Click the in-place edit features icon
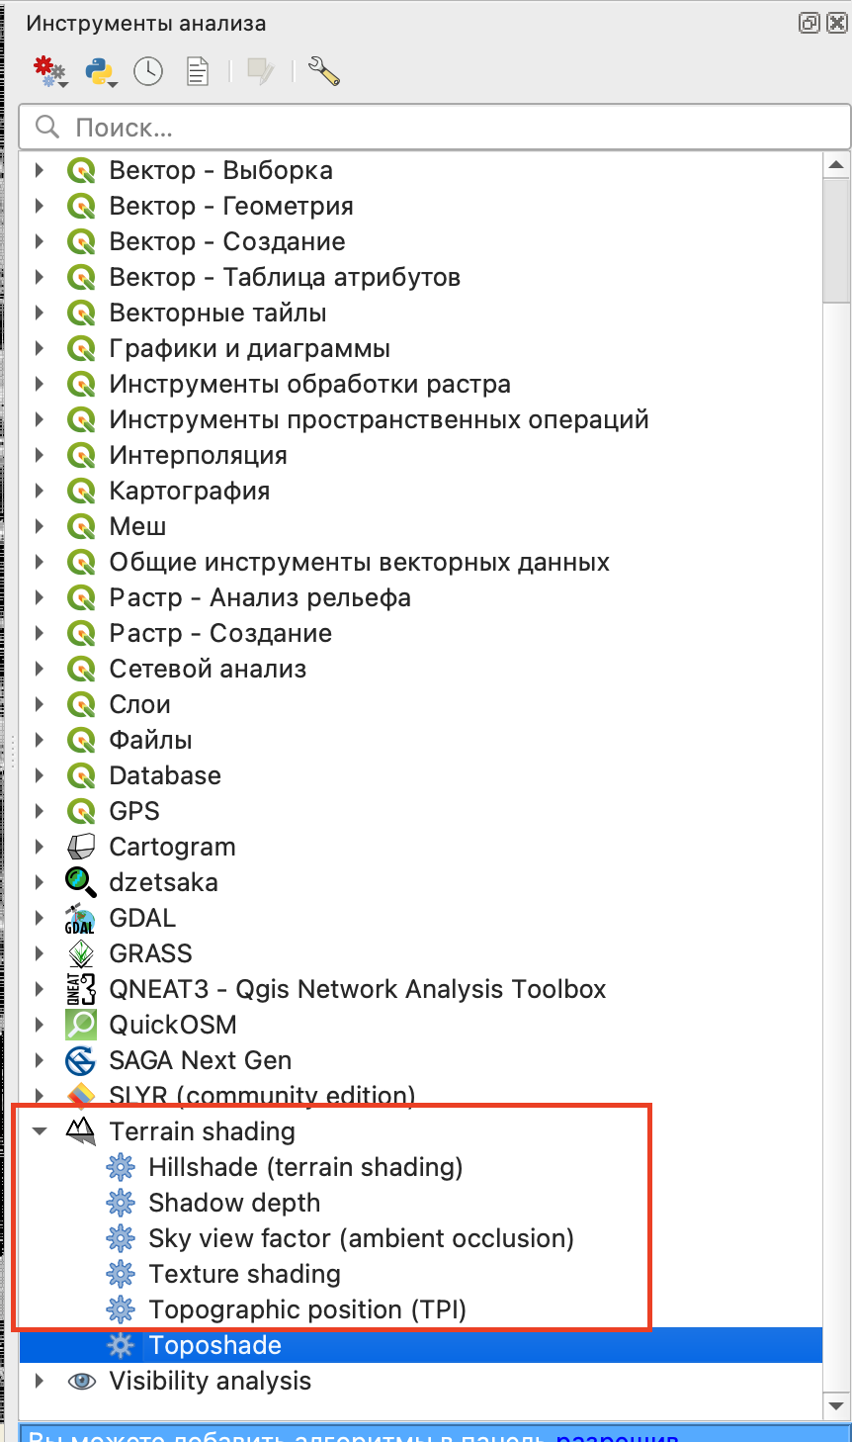852x1442 pixels. coord(260,71)
